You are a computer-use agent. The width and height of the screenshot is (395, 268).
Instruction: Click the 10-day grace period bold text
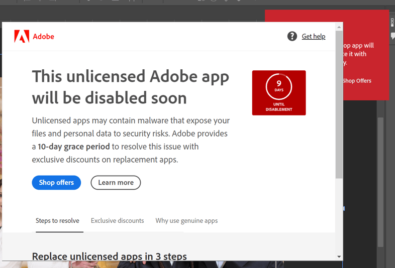point(74,147)
